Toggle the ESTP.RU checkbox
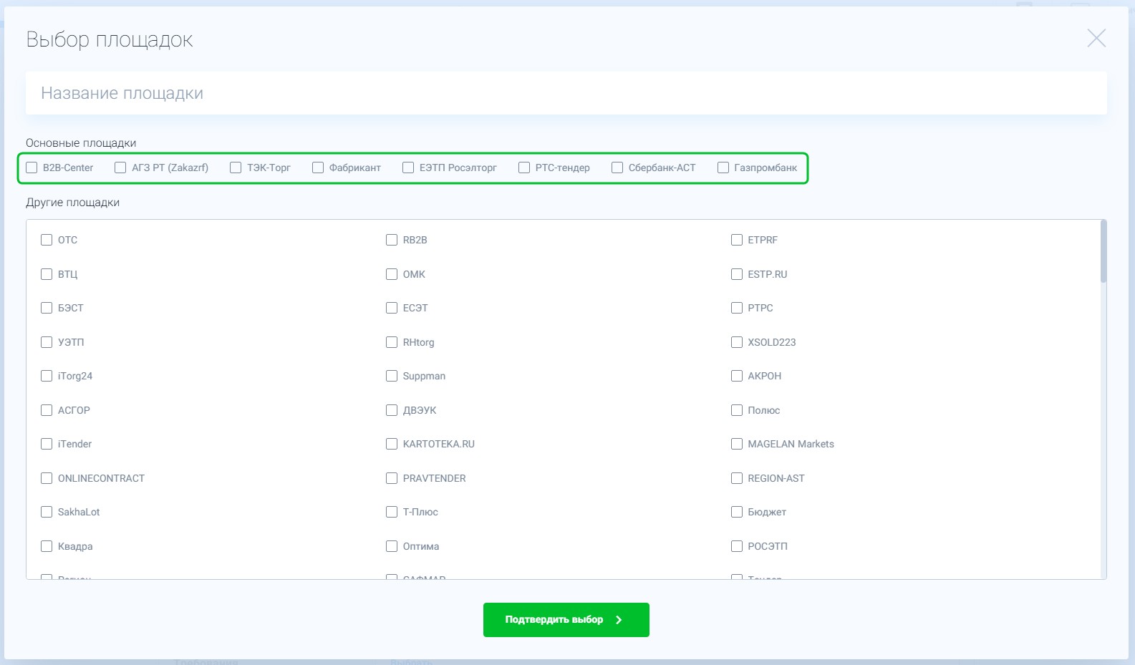This screenshot has width=1135, height=665. [x=737, y=274]
